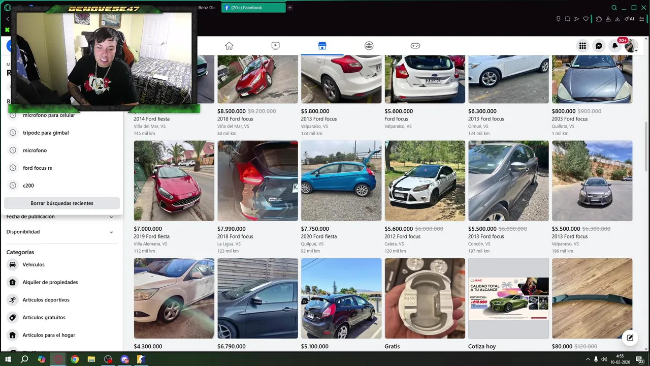
Task: Click the taskbar volume speaker icon
Action: point(604,359)
